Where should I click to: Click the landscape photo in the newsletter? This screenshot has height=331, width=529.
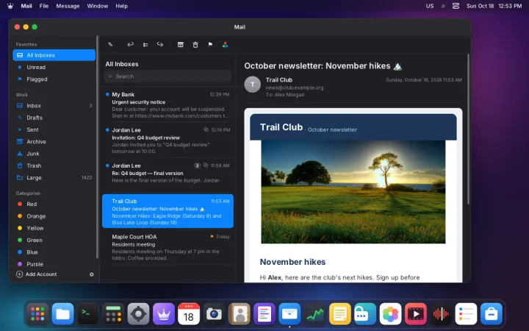353,192
